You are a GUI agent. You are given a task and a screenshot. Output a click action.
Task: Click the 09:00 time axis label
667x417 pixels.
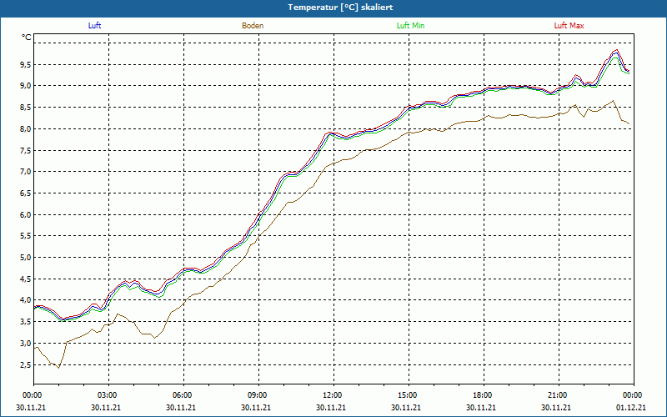pyautogui.click(x=258, y=395)
